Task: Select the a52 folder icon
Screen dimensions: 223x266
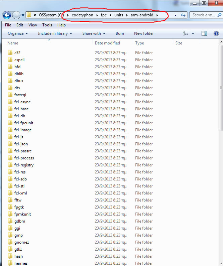Action: click(10, 52)
